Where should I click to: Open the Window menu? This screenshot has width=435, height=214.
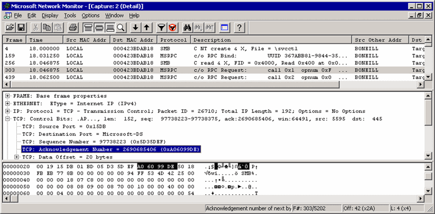pyautogui.click(x=114, y=16)
